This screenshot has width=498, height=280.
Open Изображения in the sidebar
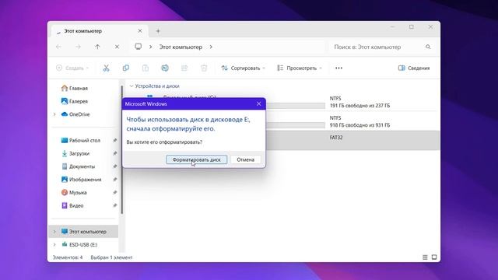tap(85, 180)
